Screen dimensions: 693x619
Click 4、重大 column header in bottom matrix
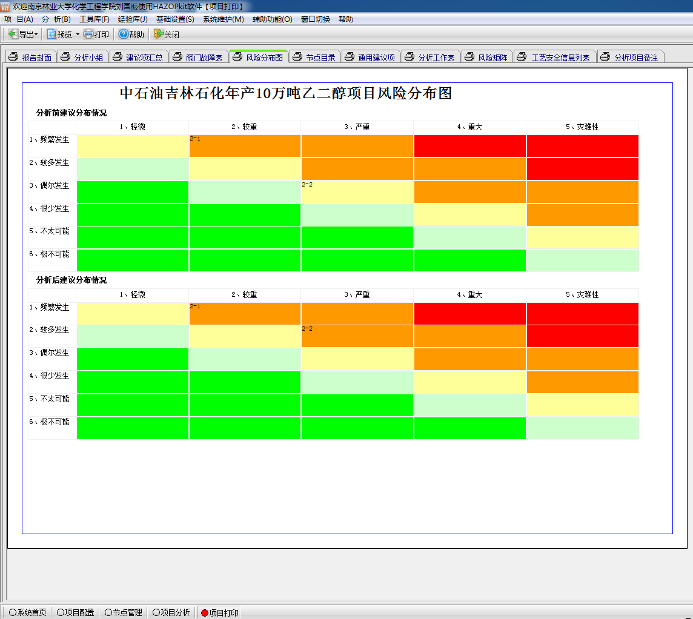pyautogui.click(x=469, y=295)
